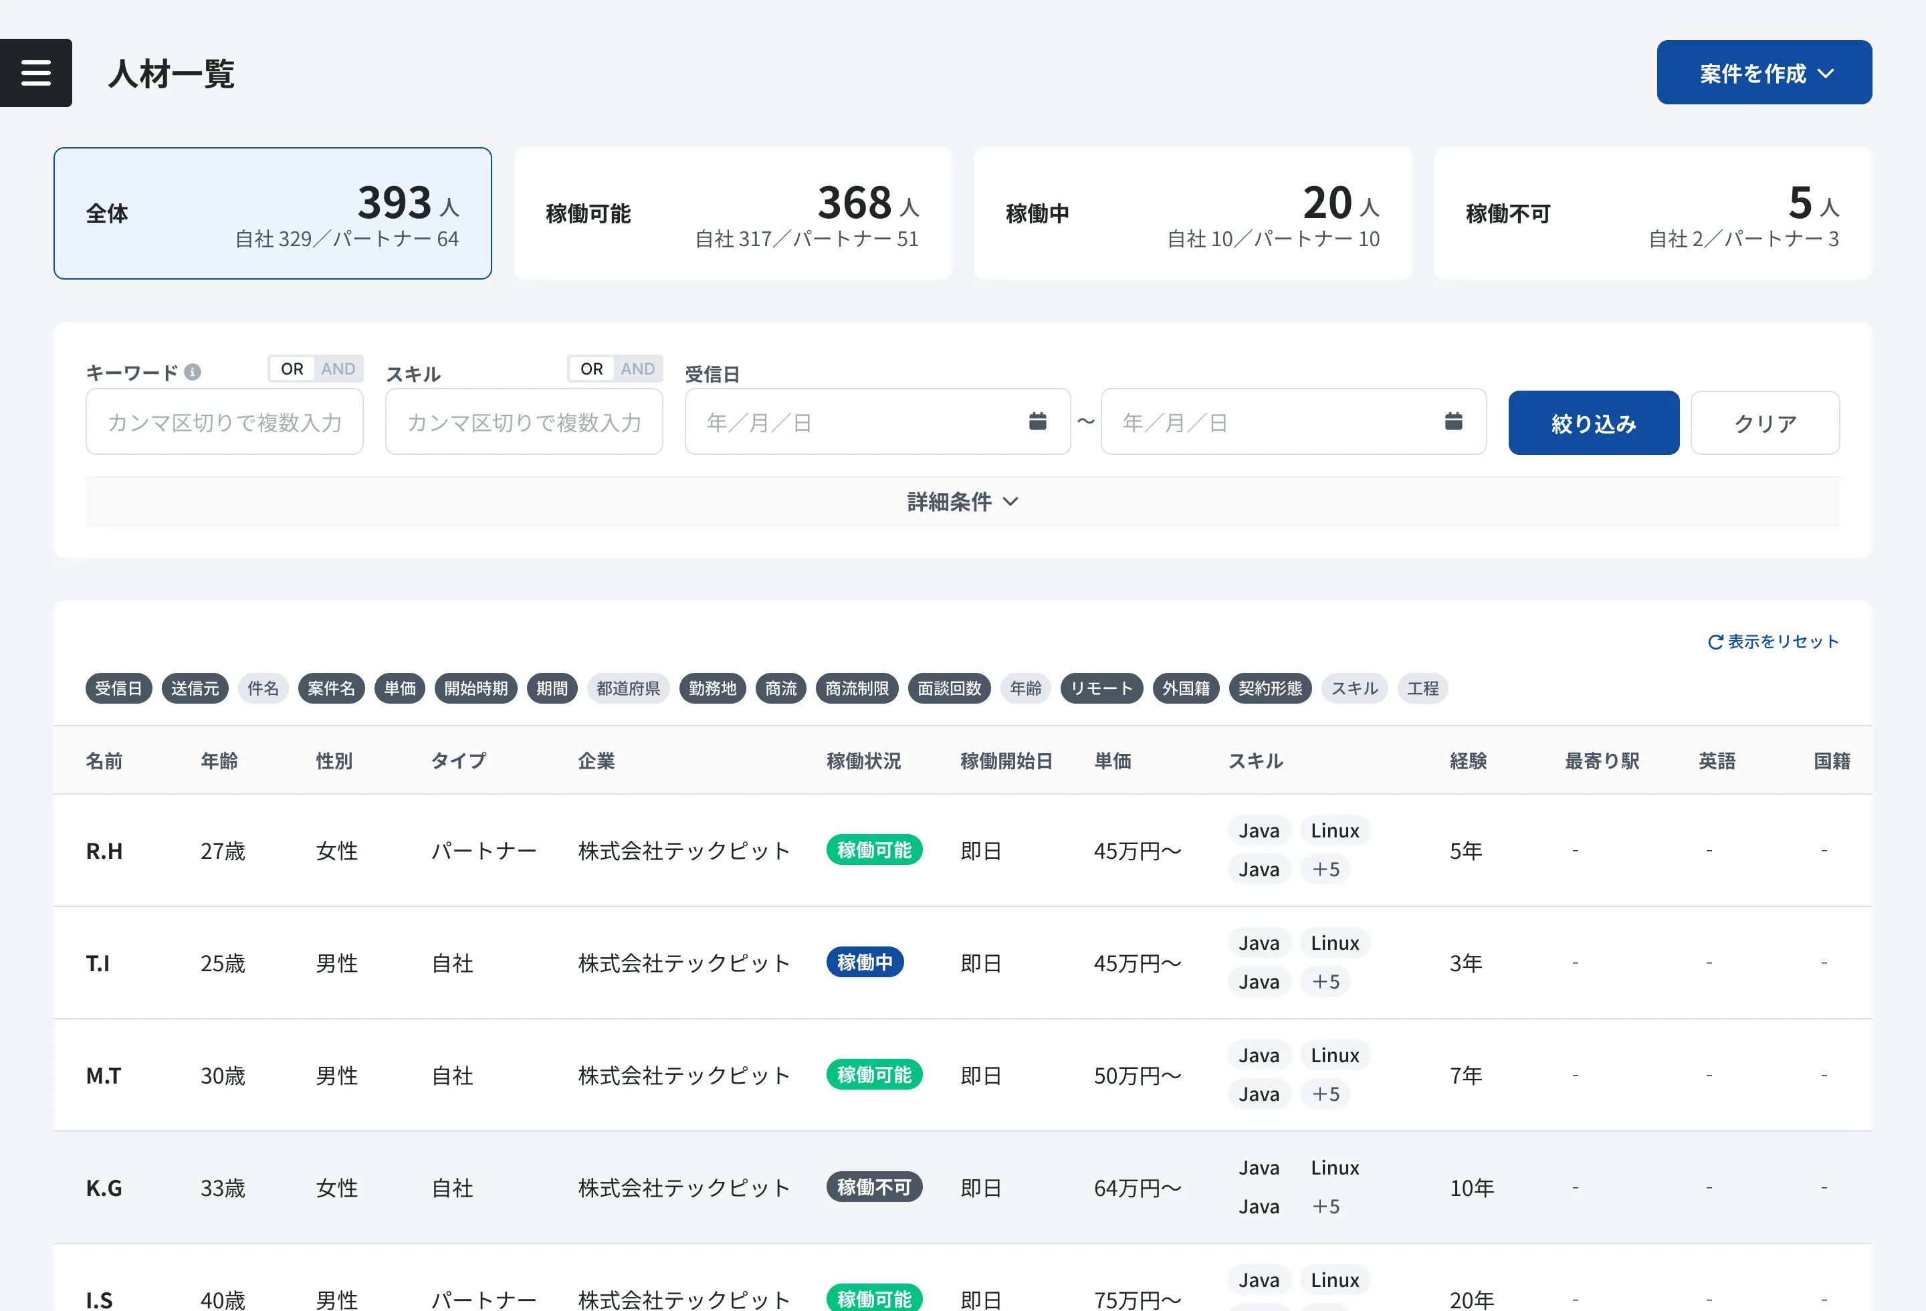Select the 稼働可能 summary tab
Viewport: 1926px width, 1311px height.
(x=732, y=214)
